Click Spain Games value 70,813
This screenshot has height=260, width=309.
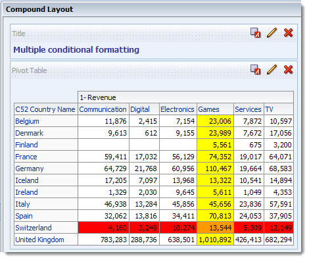click(215, 216)
